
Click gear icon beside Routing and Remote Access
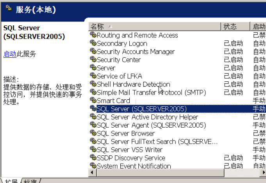pyautogui.click(x=93, y=35)
